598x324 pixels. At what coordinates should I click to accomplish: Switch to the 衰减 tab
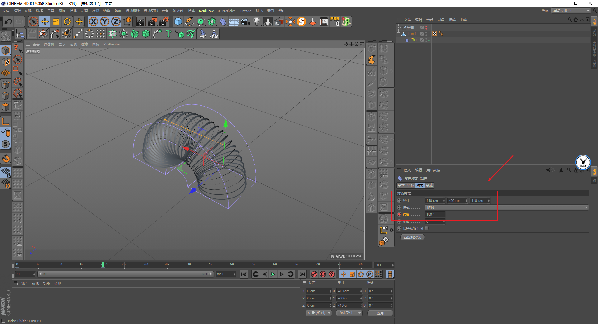coord(429,185)
